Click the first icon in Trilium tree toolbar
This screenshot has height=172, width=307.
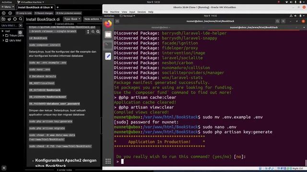[3, 19]
